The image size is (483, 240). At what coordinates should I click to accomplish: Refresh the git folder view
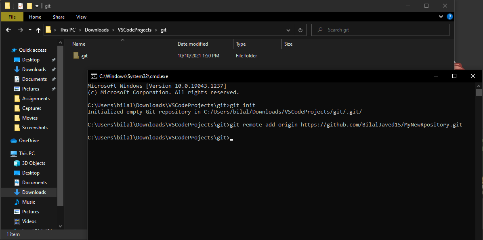(x=300, y=29)
